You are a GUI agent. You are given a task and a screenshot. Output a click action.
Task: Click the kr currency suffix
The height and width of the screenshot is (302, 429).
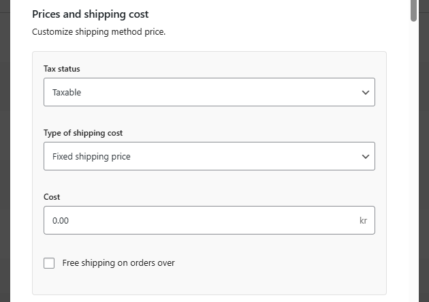coord(364,221)
